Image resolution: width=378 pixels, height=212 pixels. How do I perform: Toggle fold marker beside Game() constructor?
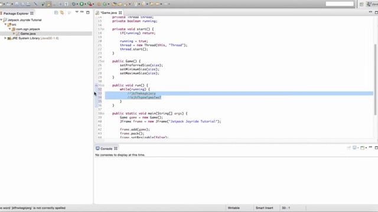pos(103,61)
